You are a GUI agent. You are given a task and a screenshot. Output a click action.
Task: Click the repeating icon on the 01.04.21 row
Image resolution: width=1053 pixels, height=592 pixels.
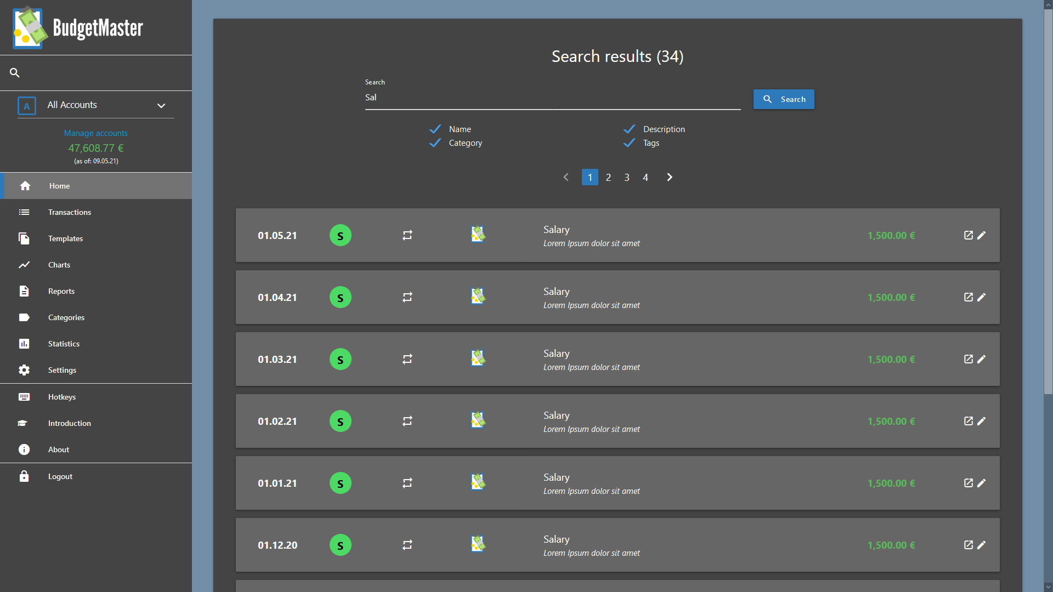tap(407, 297)
